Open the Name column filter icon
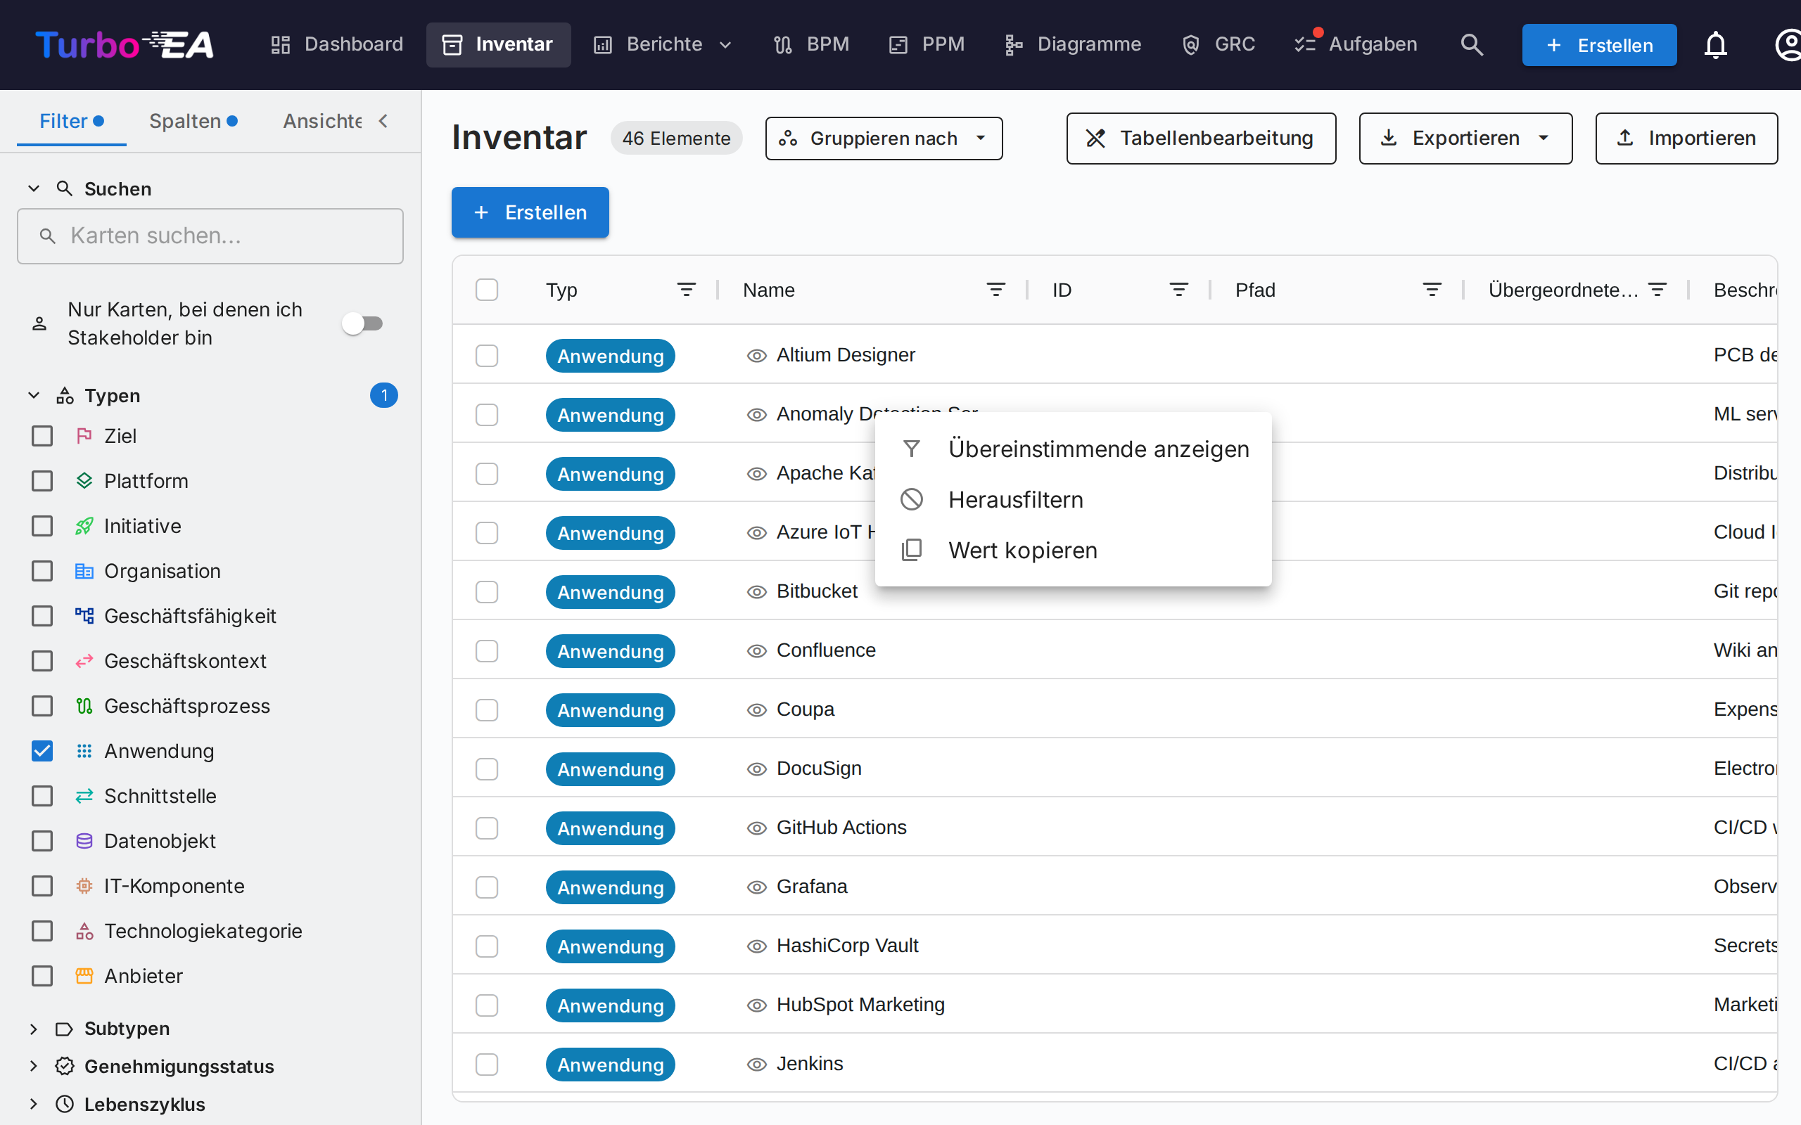Image resolution: width=1801 pixels, height=1125 pixels. 995,290
